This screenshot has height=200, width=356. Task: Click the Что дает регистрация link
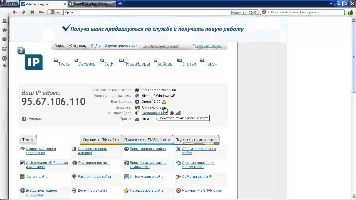point(161,46)
